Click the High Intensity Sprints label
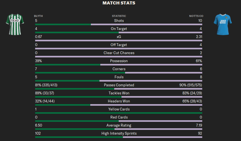Viewport: 241px width, 141px height. (x=119, y=133)
